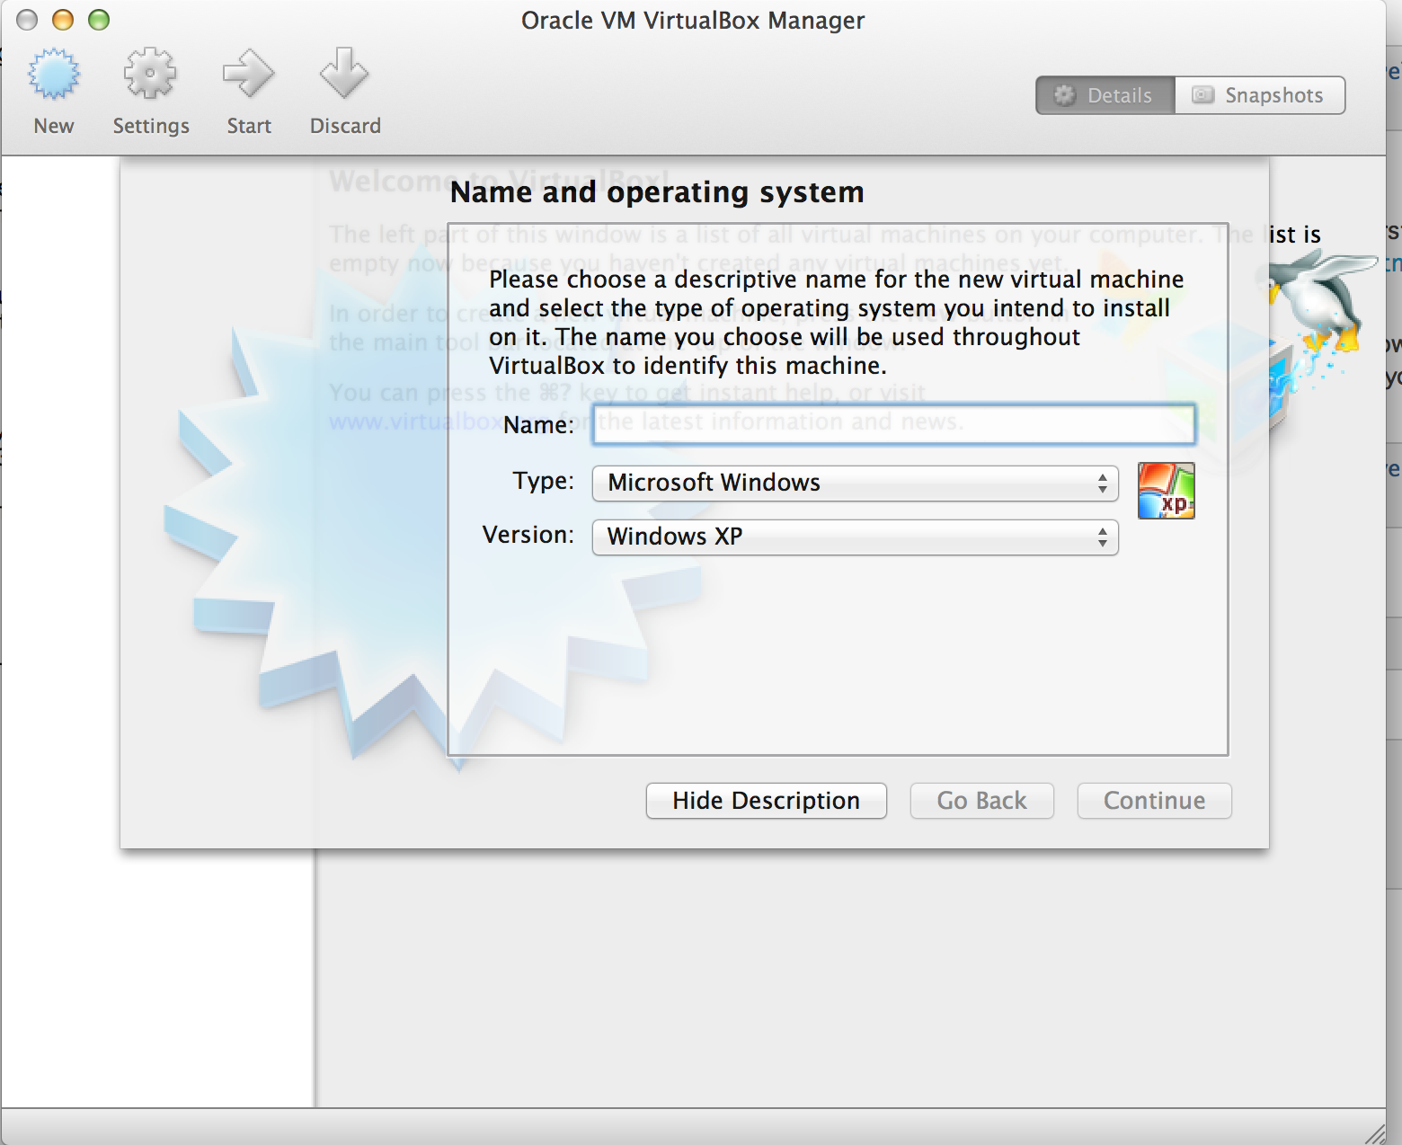Click inside the Name input field

click(x=893, y=424)
